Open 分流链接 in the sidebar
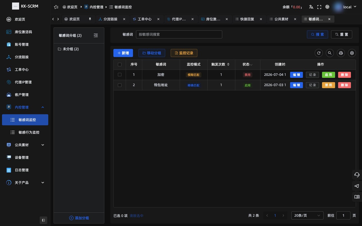This screenshot has height=226, width=362. [25, 57]
